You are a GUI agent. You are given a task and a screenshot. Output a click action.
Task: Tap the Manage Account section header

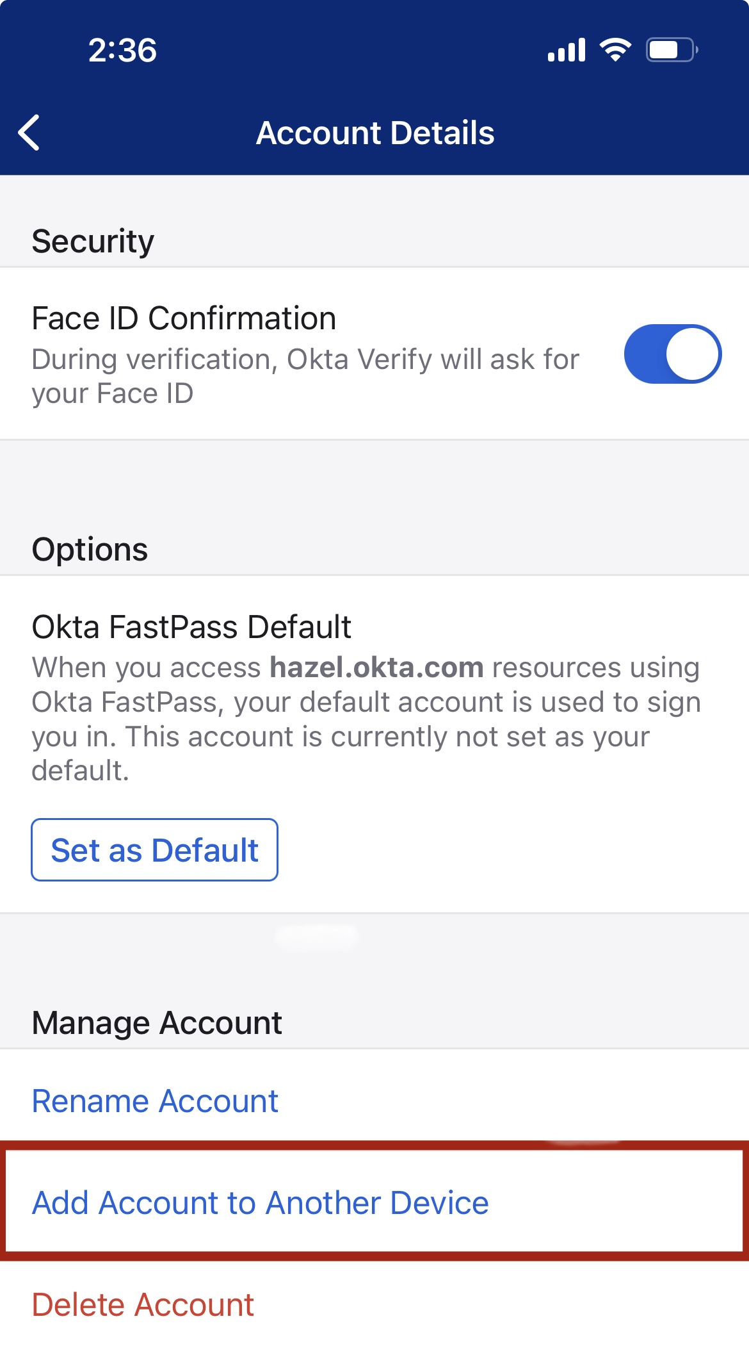[x=157, y=1023]
